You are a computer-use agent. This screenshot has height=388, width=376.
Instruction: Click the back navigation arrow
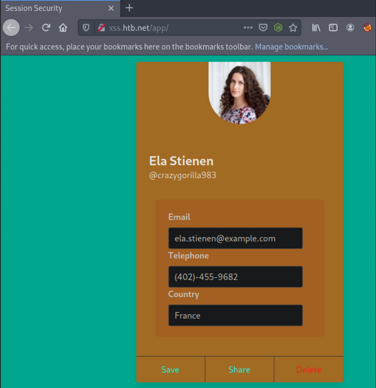pyautogui.click(x=11, y=27)
